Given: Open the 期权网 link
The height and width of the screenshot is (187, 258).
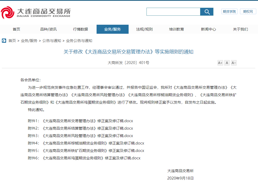Looking at the screenshot, I should click(x=248, y=11).
